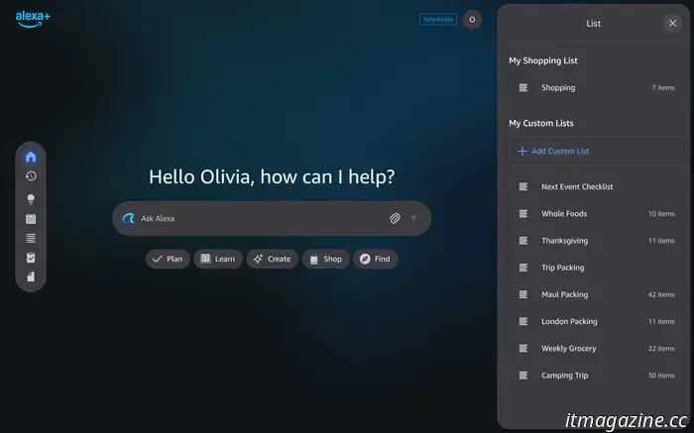Click the plus icon beside Add Custom List
Viewport: 694px width, 433px height.
522,151
